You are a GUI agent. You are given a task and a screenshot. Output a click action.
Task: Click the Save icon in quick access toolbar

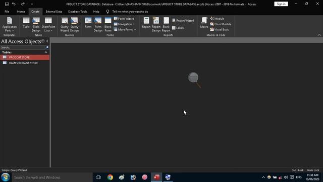(7, 4)
